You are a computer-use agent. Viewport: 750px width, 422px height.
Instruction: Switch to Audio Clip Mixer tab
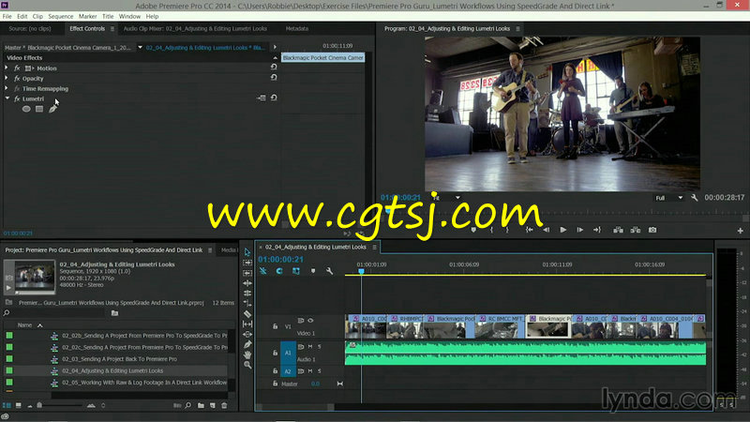[195, 29]
